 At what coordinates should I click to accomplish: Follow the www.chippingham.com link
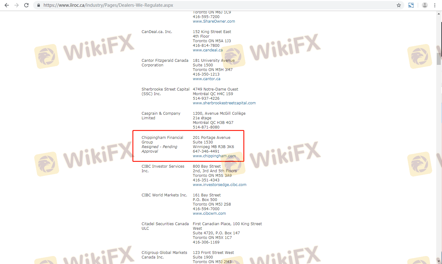(214, 156)
